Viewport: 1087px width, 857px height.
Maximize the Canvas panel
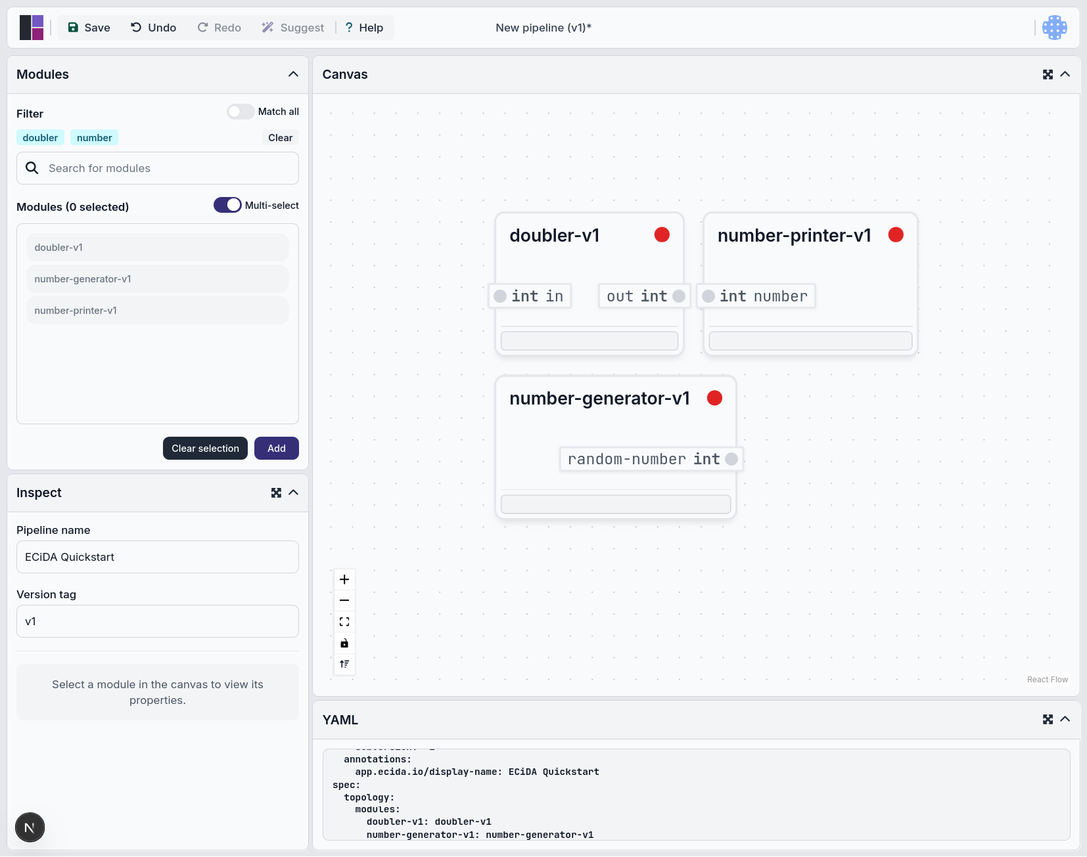pos(1048,74)
